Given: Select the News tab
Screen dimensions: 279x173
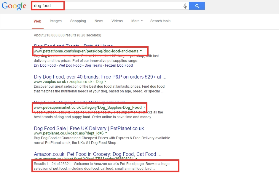Looking at the screenshot, I should (x=99, y=21).
